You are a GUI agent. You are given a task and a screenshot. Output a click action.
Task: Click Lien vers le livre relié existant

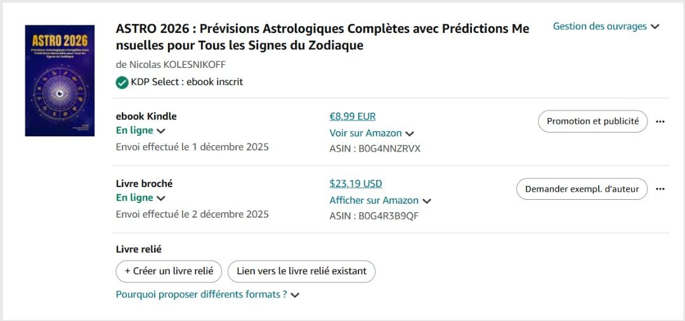tap(301, 271)
